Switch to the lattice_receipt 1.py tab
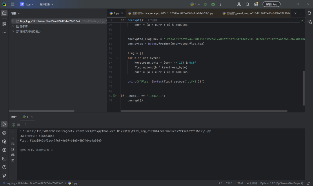This screenshot has height=186, width=313. coord(171,13)
